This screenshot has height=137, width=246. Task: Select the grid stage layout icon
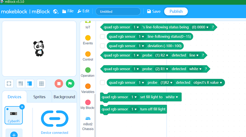41,83
